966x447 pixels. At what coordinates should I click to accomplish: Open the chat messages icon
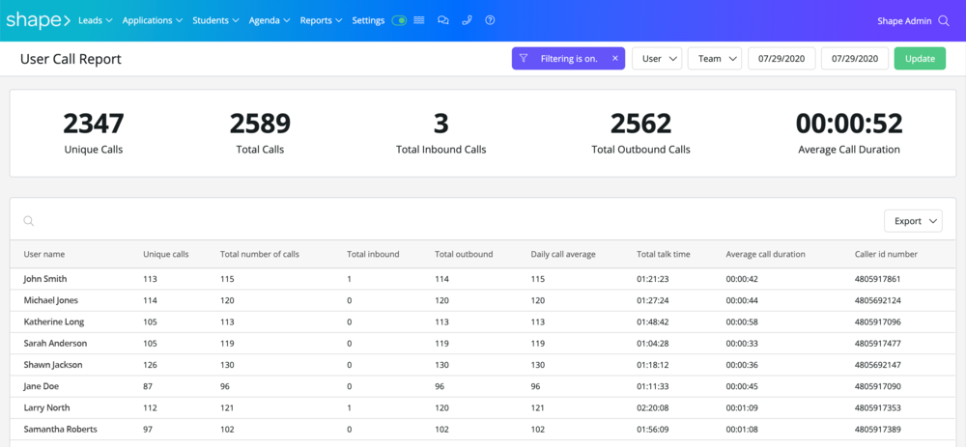coord(443,20)
